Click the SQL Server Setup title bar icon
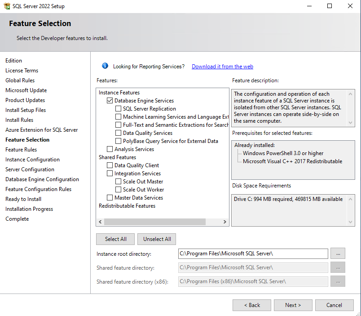Image resolution: width=361 pixels, height=316 pixels. coord(7,6)
